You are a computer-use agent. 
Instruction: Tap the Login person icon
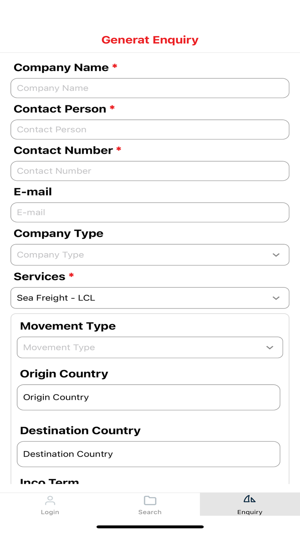click(x=50, y=499)
